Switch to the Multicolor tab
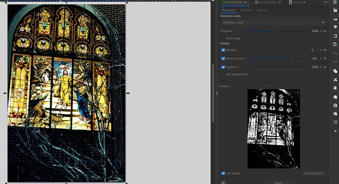 246,10
